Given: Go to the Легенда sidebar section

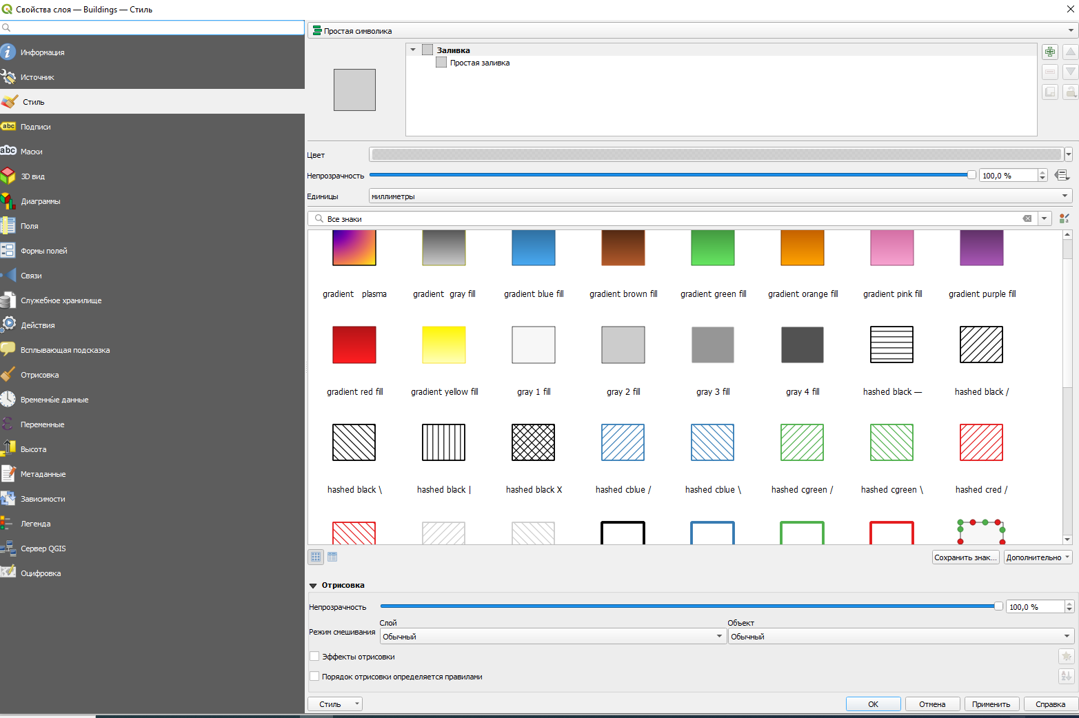Looking at the screenshot, I should 36,524.
